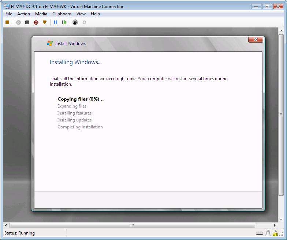
Task: Click the Turn Off virtual machine icon
Action: tap(27, 22)
